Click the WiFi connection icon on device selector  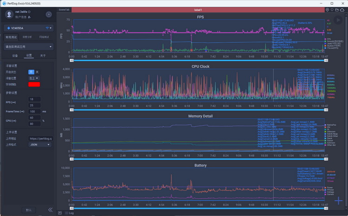(x=47, y=28)
